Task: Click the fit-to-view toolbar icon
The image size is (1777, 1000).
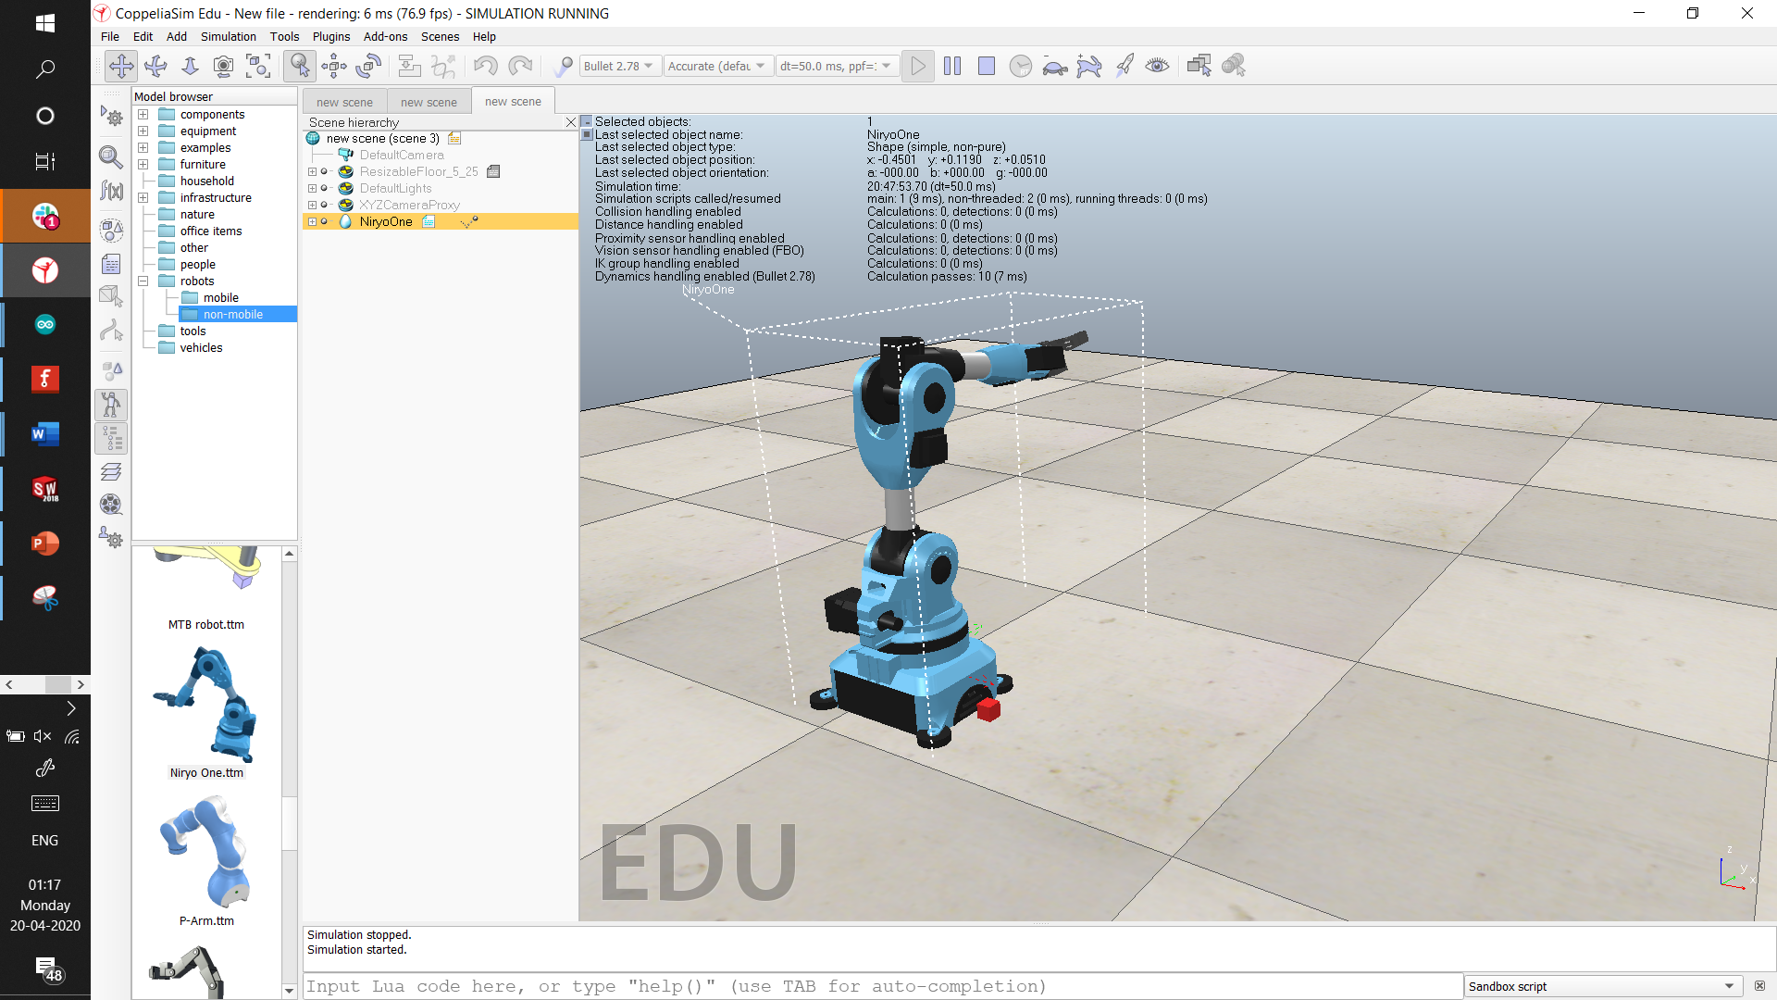Action: 258,66
